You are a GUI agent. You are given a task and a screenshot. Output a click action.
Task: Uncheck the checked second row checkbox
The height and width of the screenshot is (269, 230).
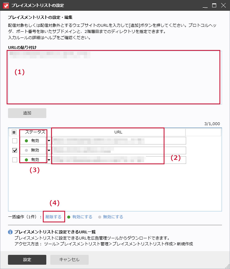click(15, 150)
